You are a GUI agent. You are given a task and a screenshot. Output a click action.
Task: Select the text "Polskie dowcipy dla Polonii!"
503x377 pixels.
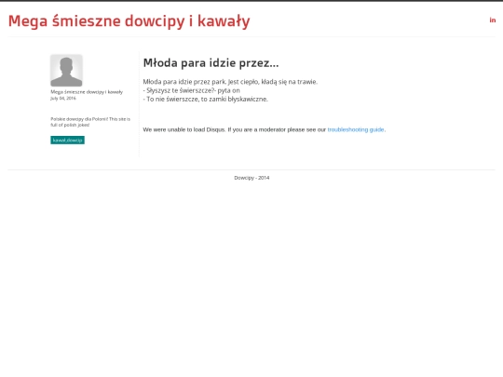79,119
